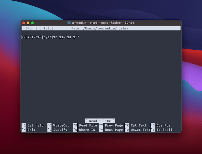The width and height of the screenshot is (202, 154).
Task: Click the 'Exit' shortcut label
Action: [31, 130]
